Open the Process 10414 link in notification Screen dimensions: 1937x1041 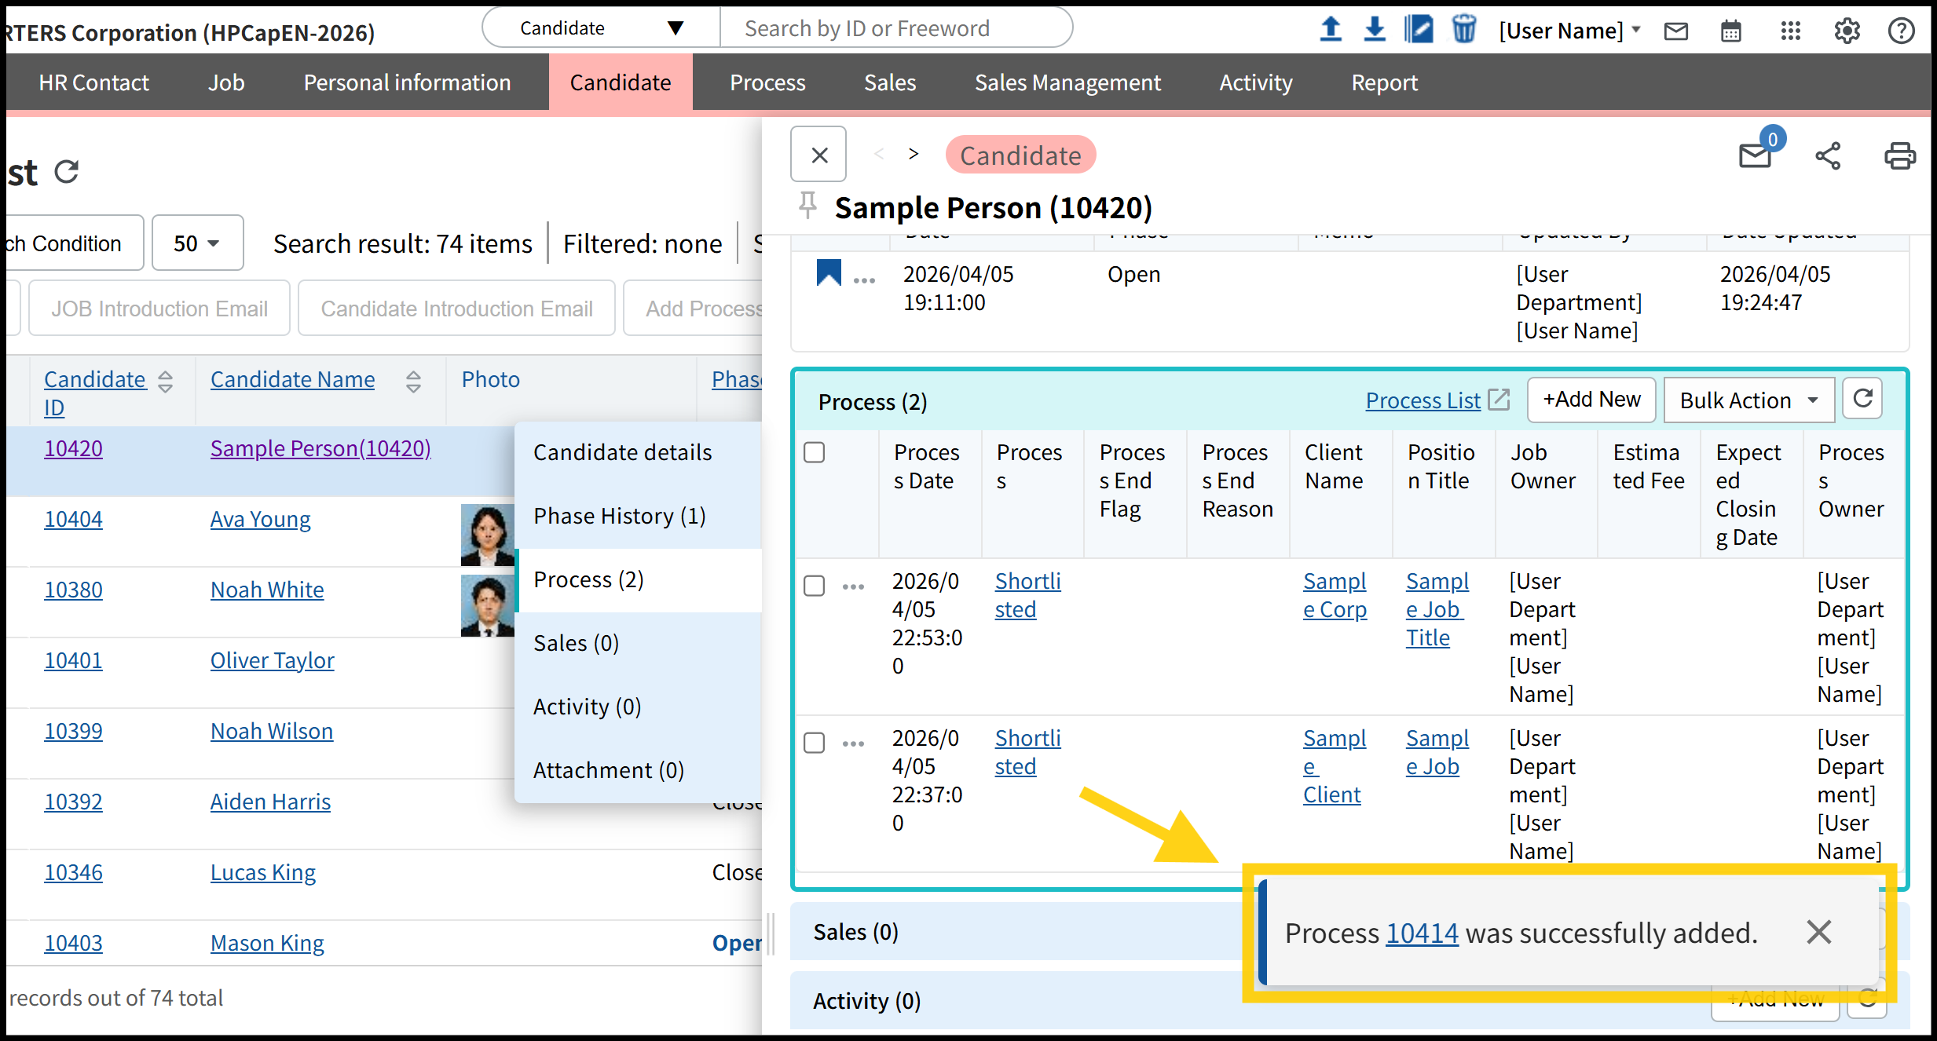click(x=1422, y=933)
